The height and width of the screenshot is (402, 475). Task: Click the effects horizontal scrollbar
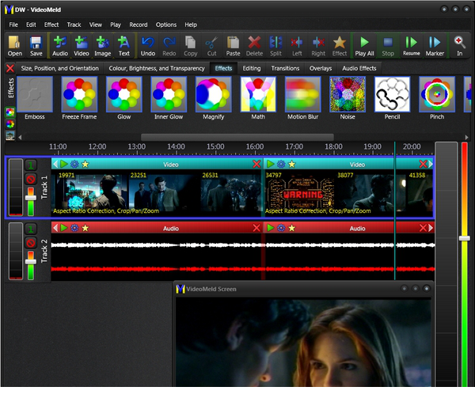(x=237, y=137)
